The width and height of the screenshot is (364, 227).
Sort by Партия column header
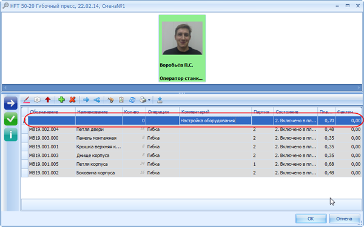[x=263, y=111]
